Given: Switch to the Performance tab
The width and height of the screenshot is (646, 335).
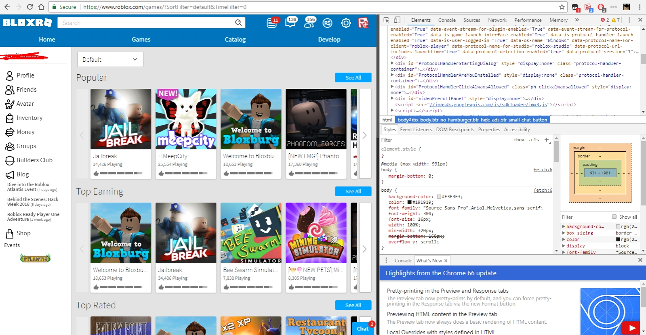Looking at the screenshot, I should click(x=528, y=20).
